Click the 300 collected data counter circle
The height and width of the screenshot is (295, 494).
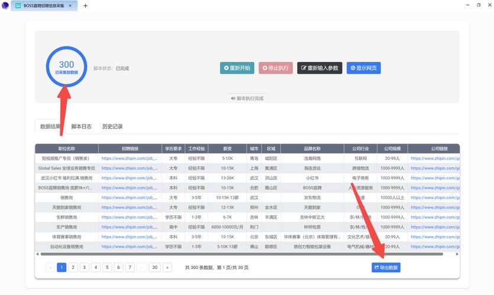tap(66, 67)
